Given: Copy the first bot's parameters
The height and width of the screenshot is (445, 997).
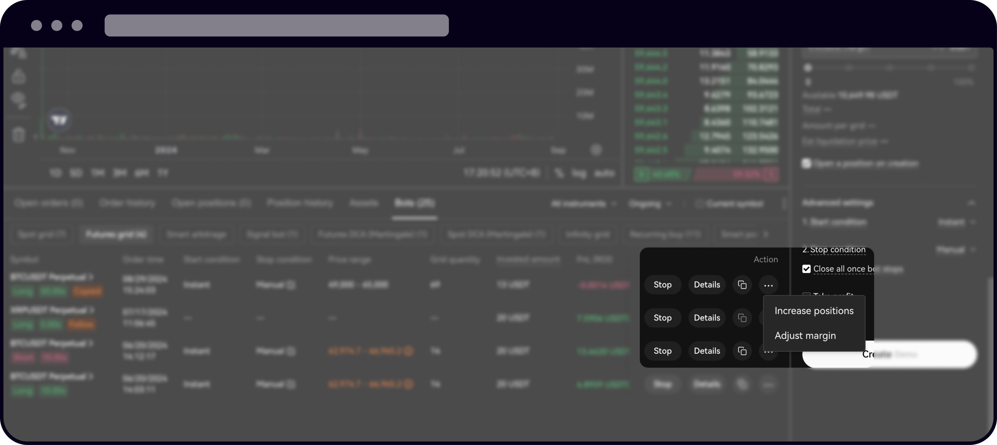Looking at the screenshot, I should 742,285.
